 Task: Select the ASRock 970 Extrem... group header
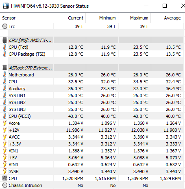click(x=30, y=68)
